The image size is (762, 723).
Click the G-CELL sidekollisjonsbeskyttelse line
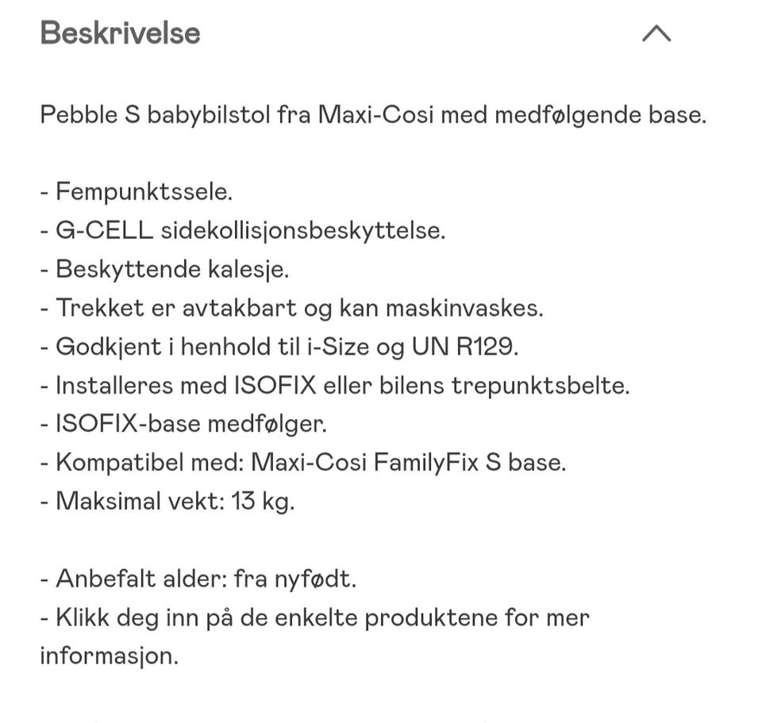pos(243,231)
